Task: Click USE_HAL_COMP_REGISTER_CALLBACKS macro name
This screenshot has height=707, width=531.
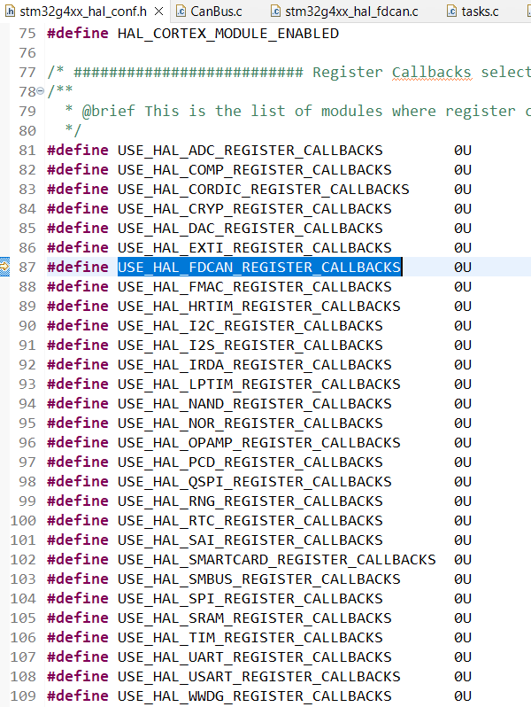Action: (255, 170)
